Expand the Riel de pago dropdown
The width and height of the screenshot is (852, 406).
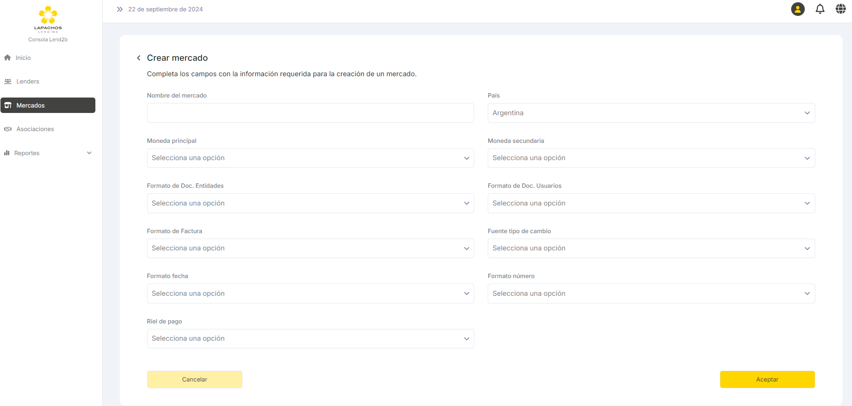pyautogui.click(x=310, y=339)
